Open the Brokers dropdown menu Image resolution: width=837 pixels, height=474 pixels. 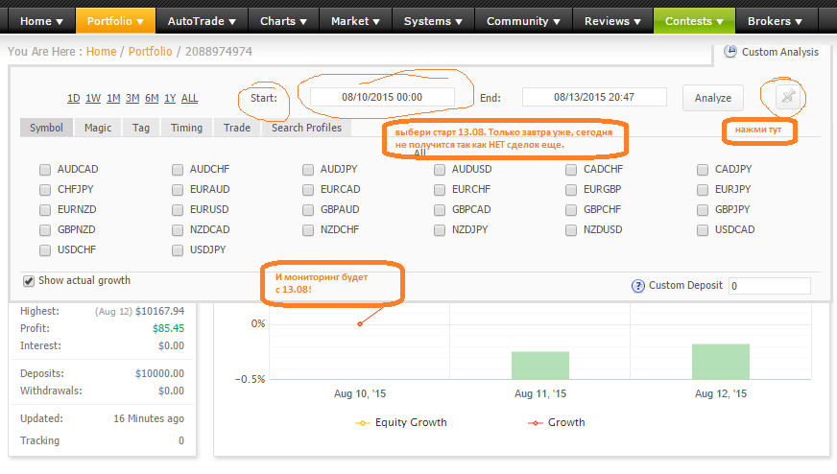(x=775, y=21)
